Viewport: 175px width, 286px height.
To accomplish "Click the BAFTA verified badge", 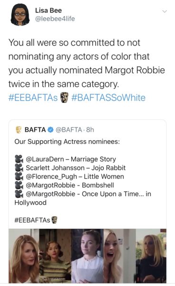I will [50, 130].
